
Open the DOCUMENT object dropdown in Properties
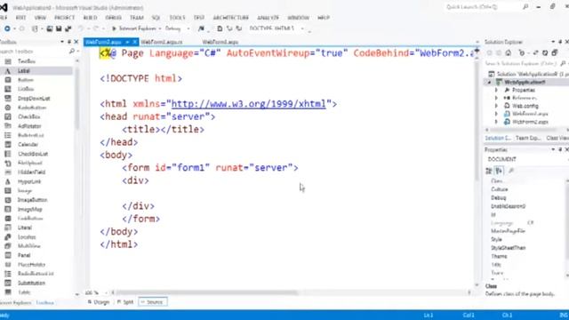tap(527, 159)
